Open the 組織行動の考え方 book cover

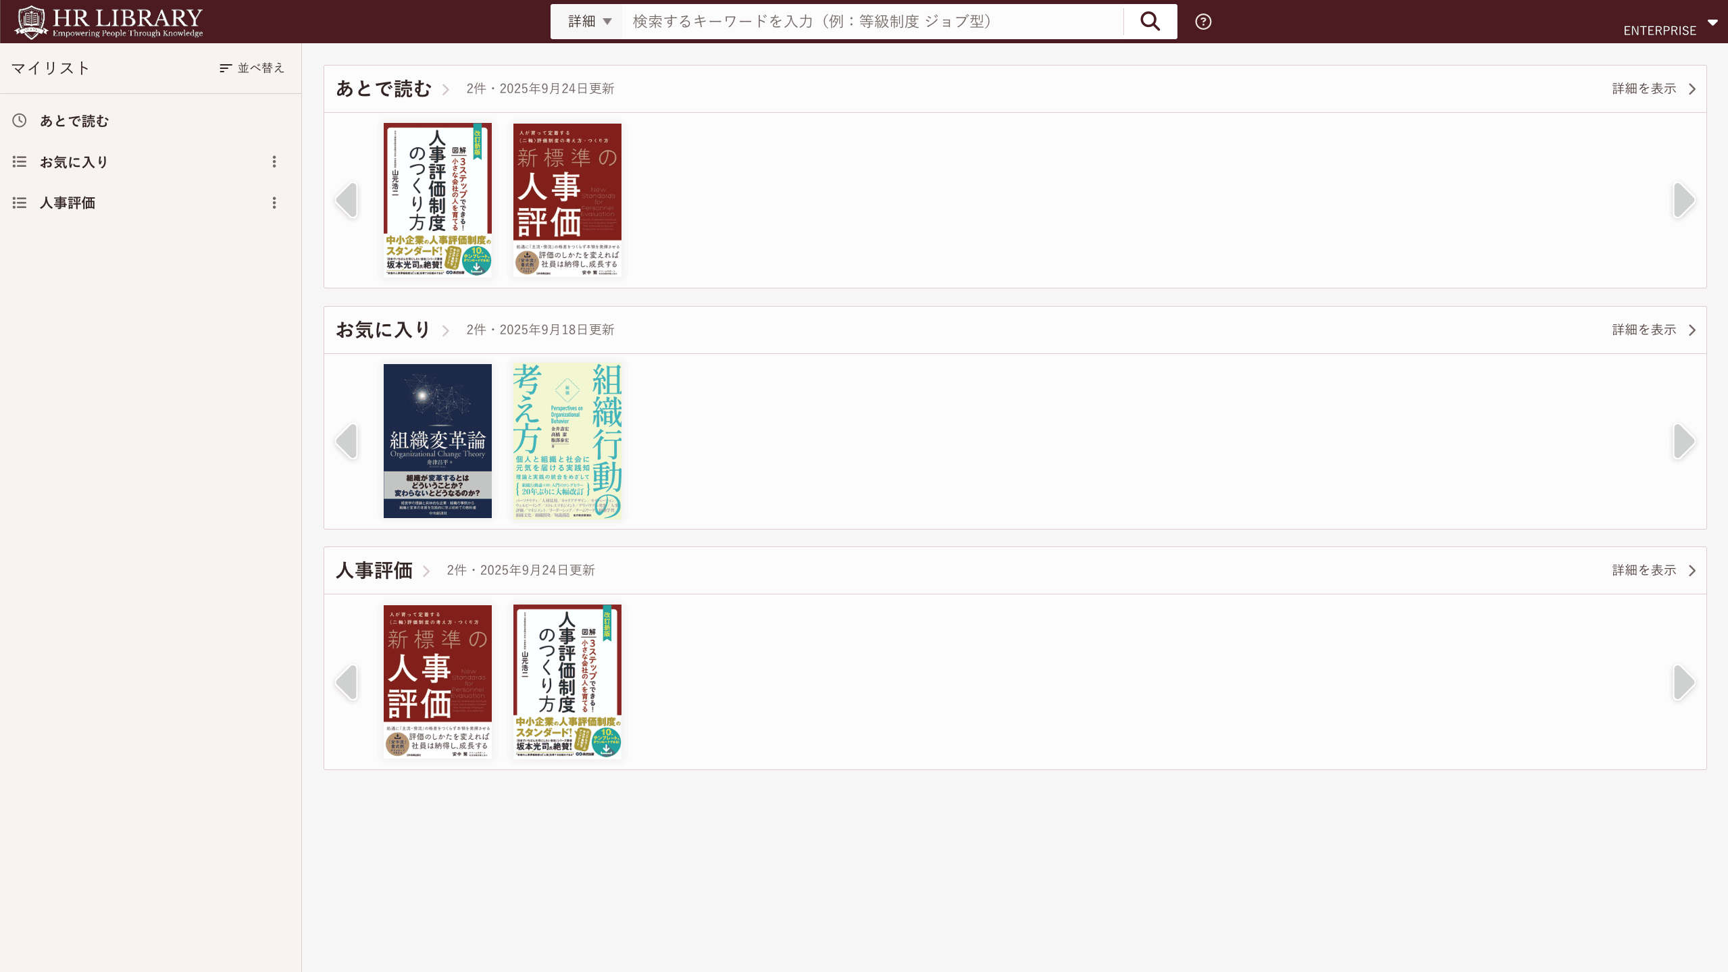(567, 440)
